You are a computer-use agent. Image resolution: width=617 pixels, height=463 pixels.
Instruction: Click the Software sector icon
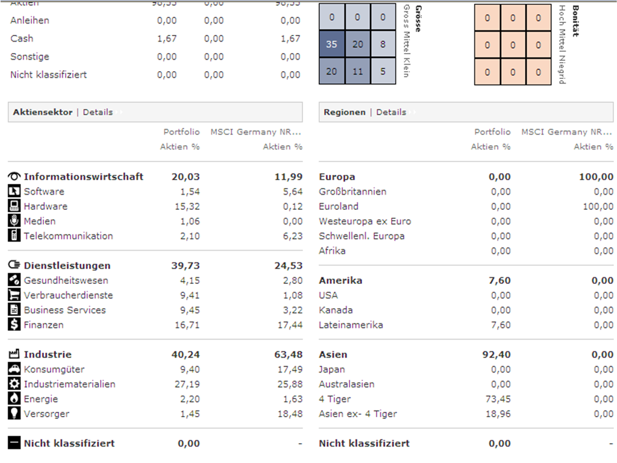pos(14,191)
